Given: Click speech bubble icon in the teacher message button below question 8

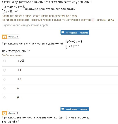Looking at the screenshot, I should point(63,109).
